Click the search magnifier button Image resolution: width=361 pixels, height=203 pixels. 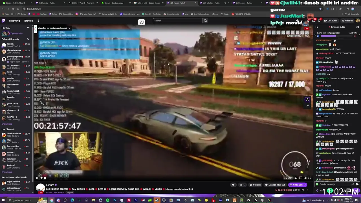point(205,21)
